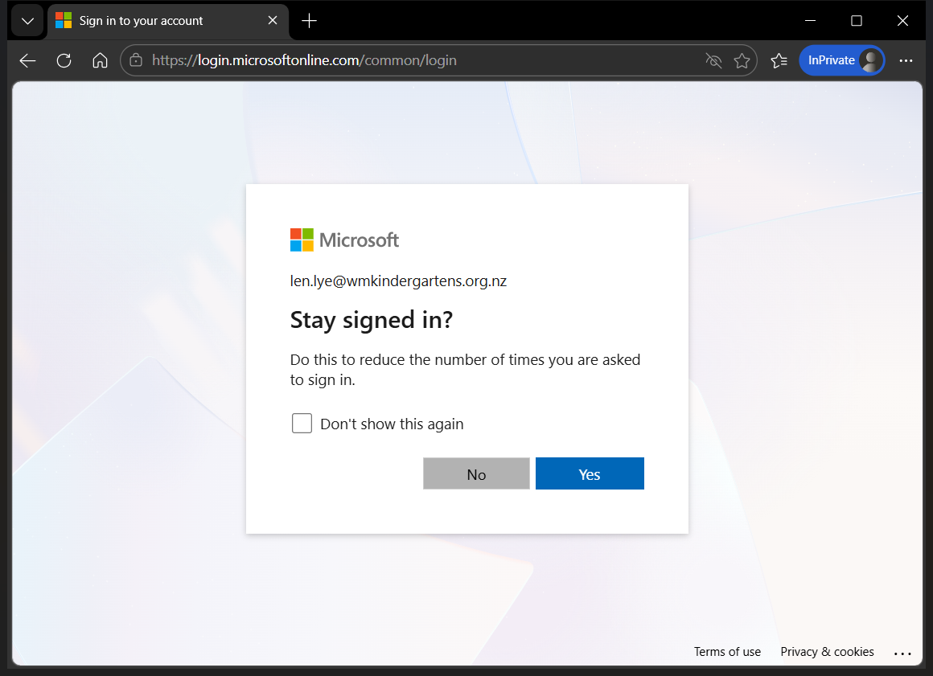View the Privacy & cookies page
Screen dimensions: 933x676
827,652
